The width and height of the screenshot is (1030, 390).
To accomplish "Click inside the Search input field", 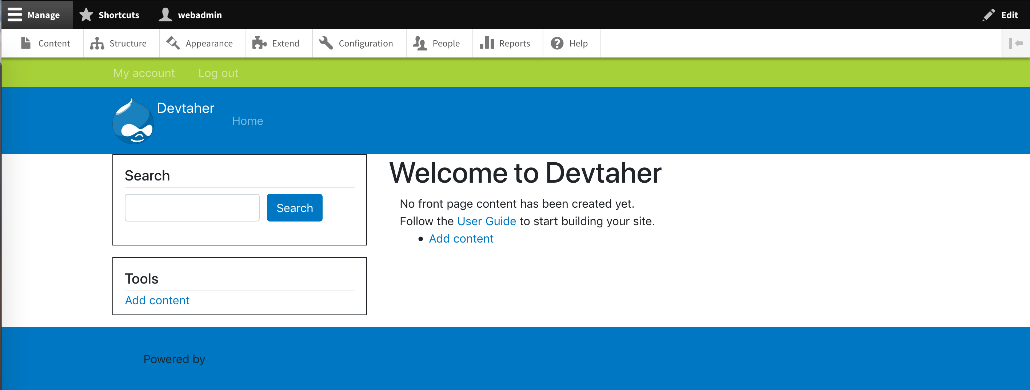I will pos(192,208).
